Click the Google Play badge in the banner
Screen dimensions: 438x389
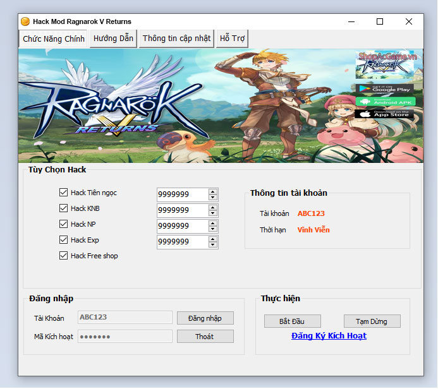385,89
